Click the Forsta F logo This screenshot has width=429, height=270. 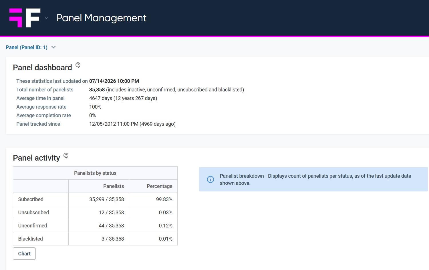[25, 18]
